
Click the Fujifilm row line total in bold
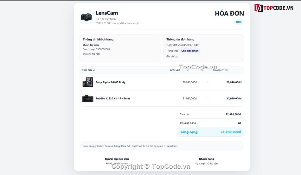[234, 98]
